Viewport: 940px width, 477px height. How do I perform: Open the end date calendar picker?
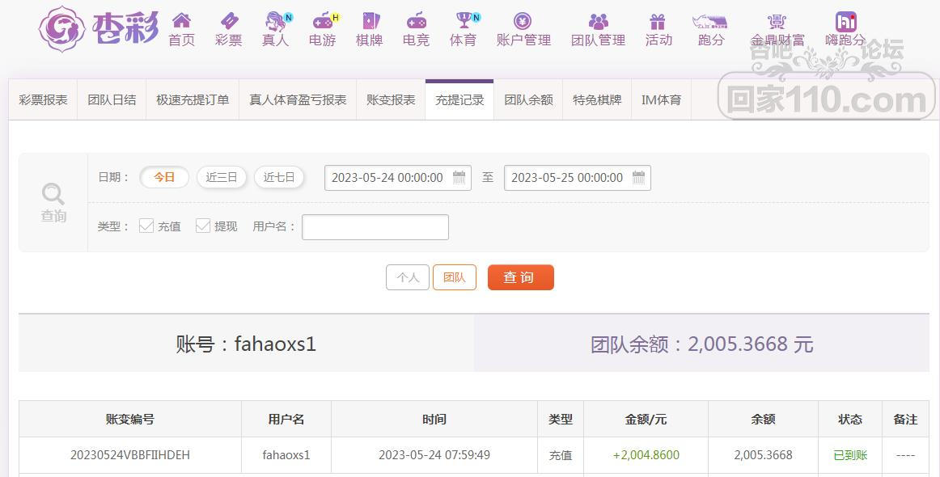click(639, 177)
